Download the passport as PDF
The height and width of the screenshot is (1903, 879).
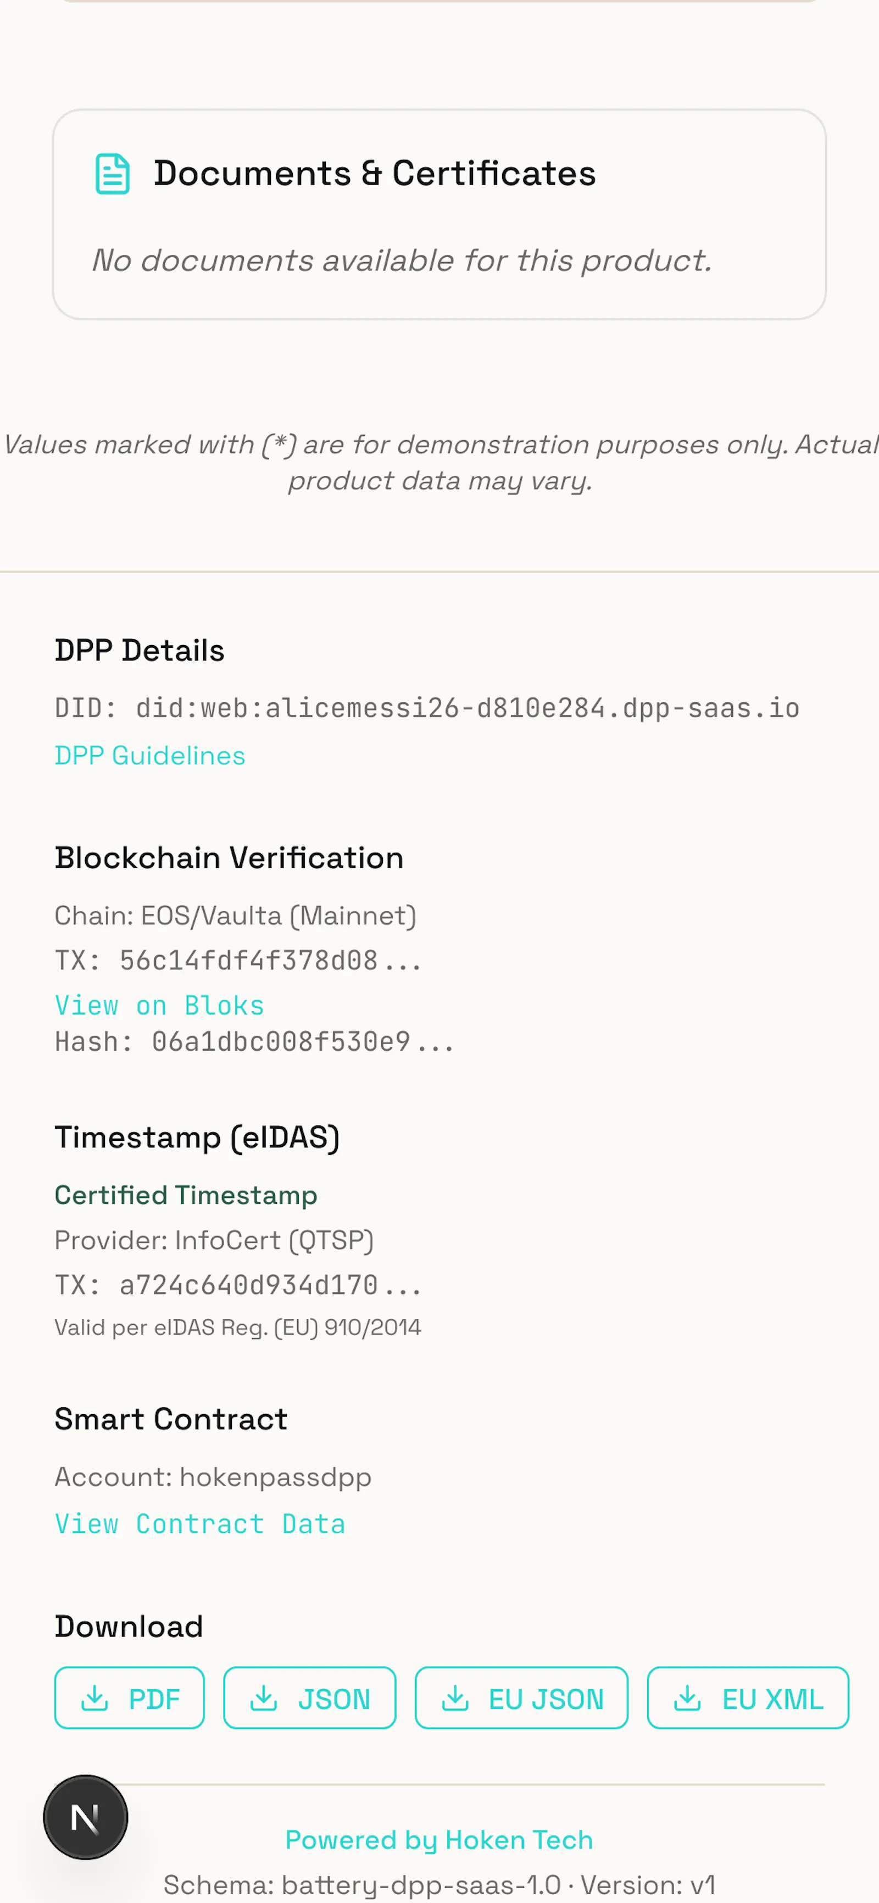coord(129,1699)
